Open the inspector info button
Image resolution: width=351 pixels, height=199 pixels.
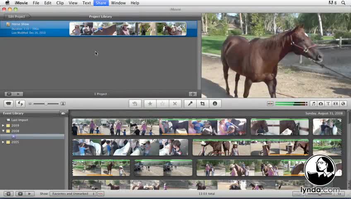215,104
